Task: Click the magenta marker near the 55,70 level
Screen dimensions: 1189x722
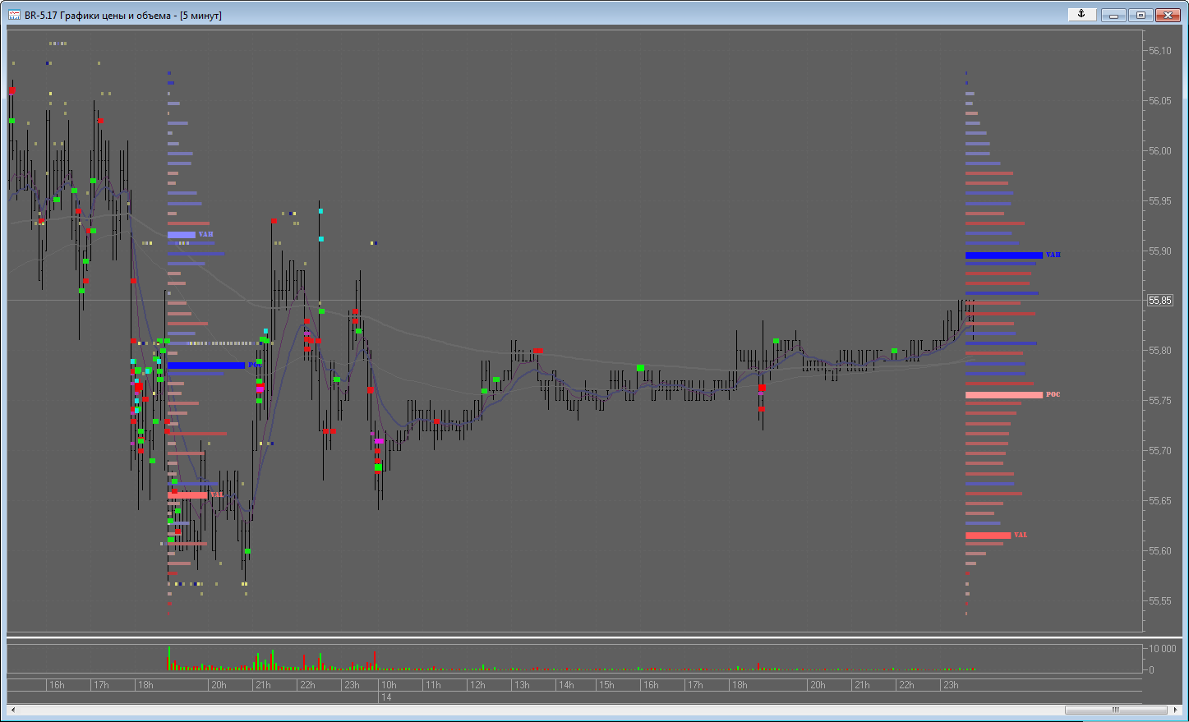Action: 379,441
